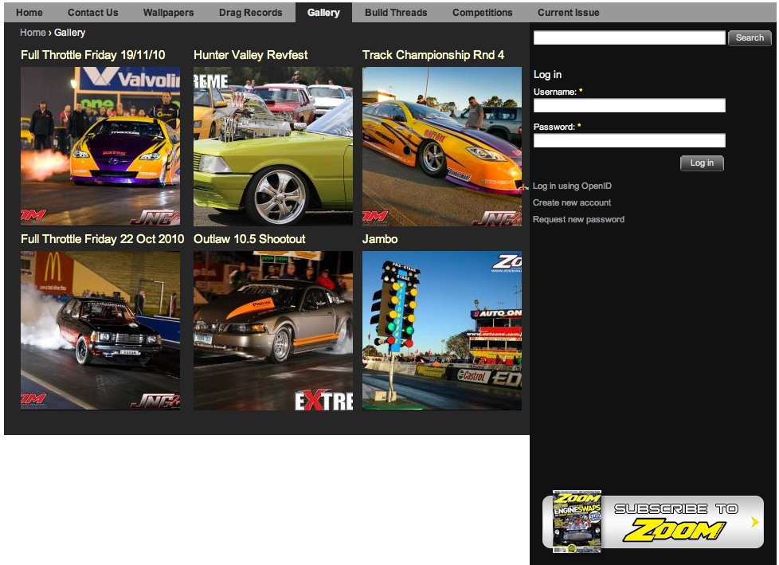The image size is (779, 565).
Task: Focus the Username input field
Action: (x=629, y=105)
